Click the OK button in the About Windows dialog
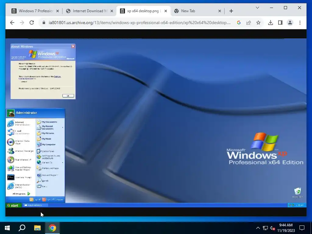Image resolution: width=312 pixels, height=234 pixels. point(68,96)
